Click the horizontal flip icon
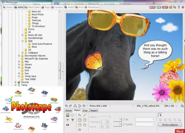Viewport: 185px width, 133px height. click(75, 106)
